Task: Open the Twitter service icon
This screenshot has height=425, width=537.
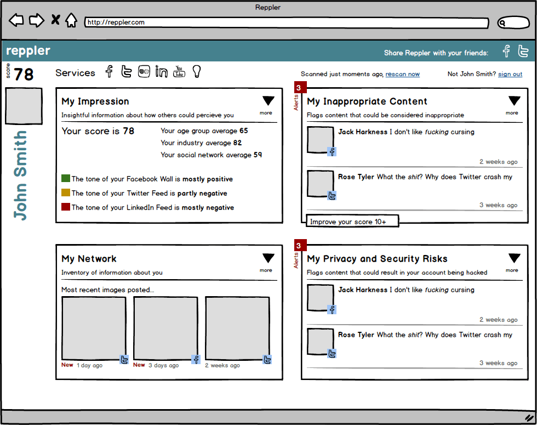Action: pyautogui.click(x=127, y=72)
